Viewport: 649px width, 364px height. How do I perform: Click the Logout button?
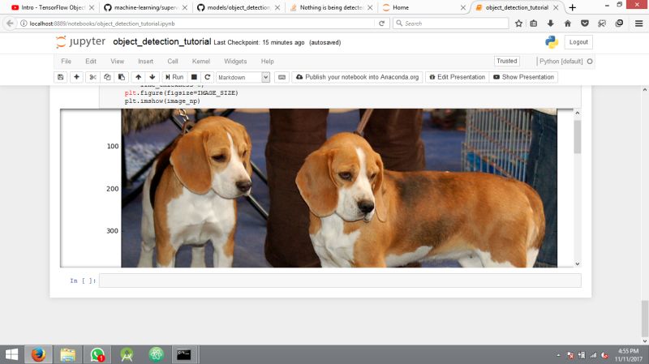click(578, 42)
